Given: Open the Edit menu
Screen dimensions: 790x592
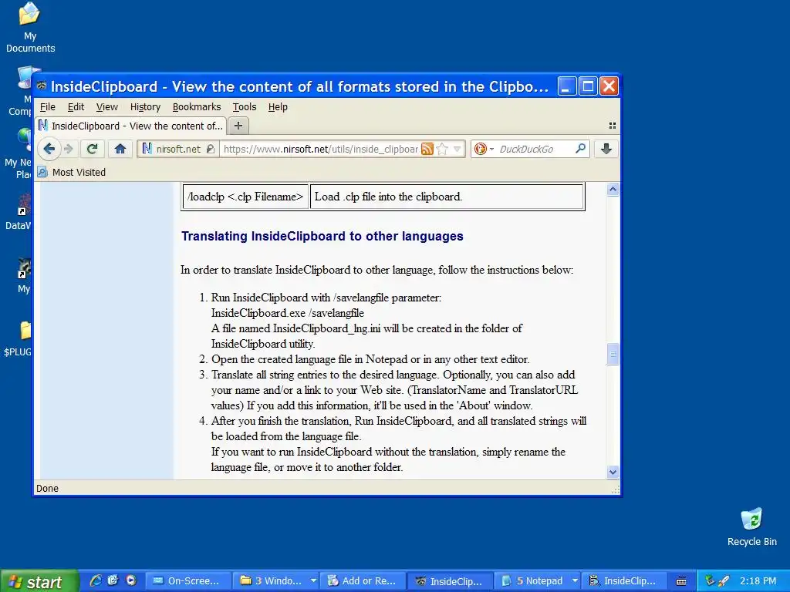Looking at the screenshot, I should pos(76,106).
